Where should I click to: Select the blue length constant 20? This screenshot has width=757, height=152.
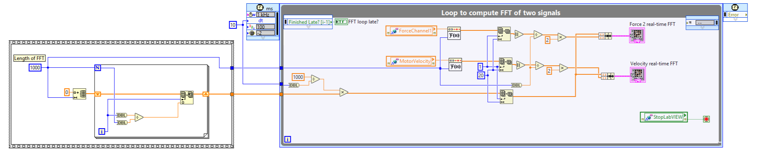click(x=481, y=76)
